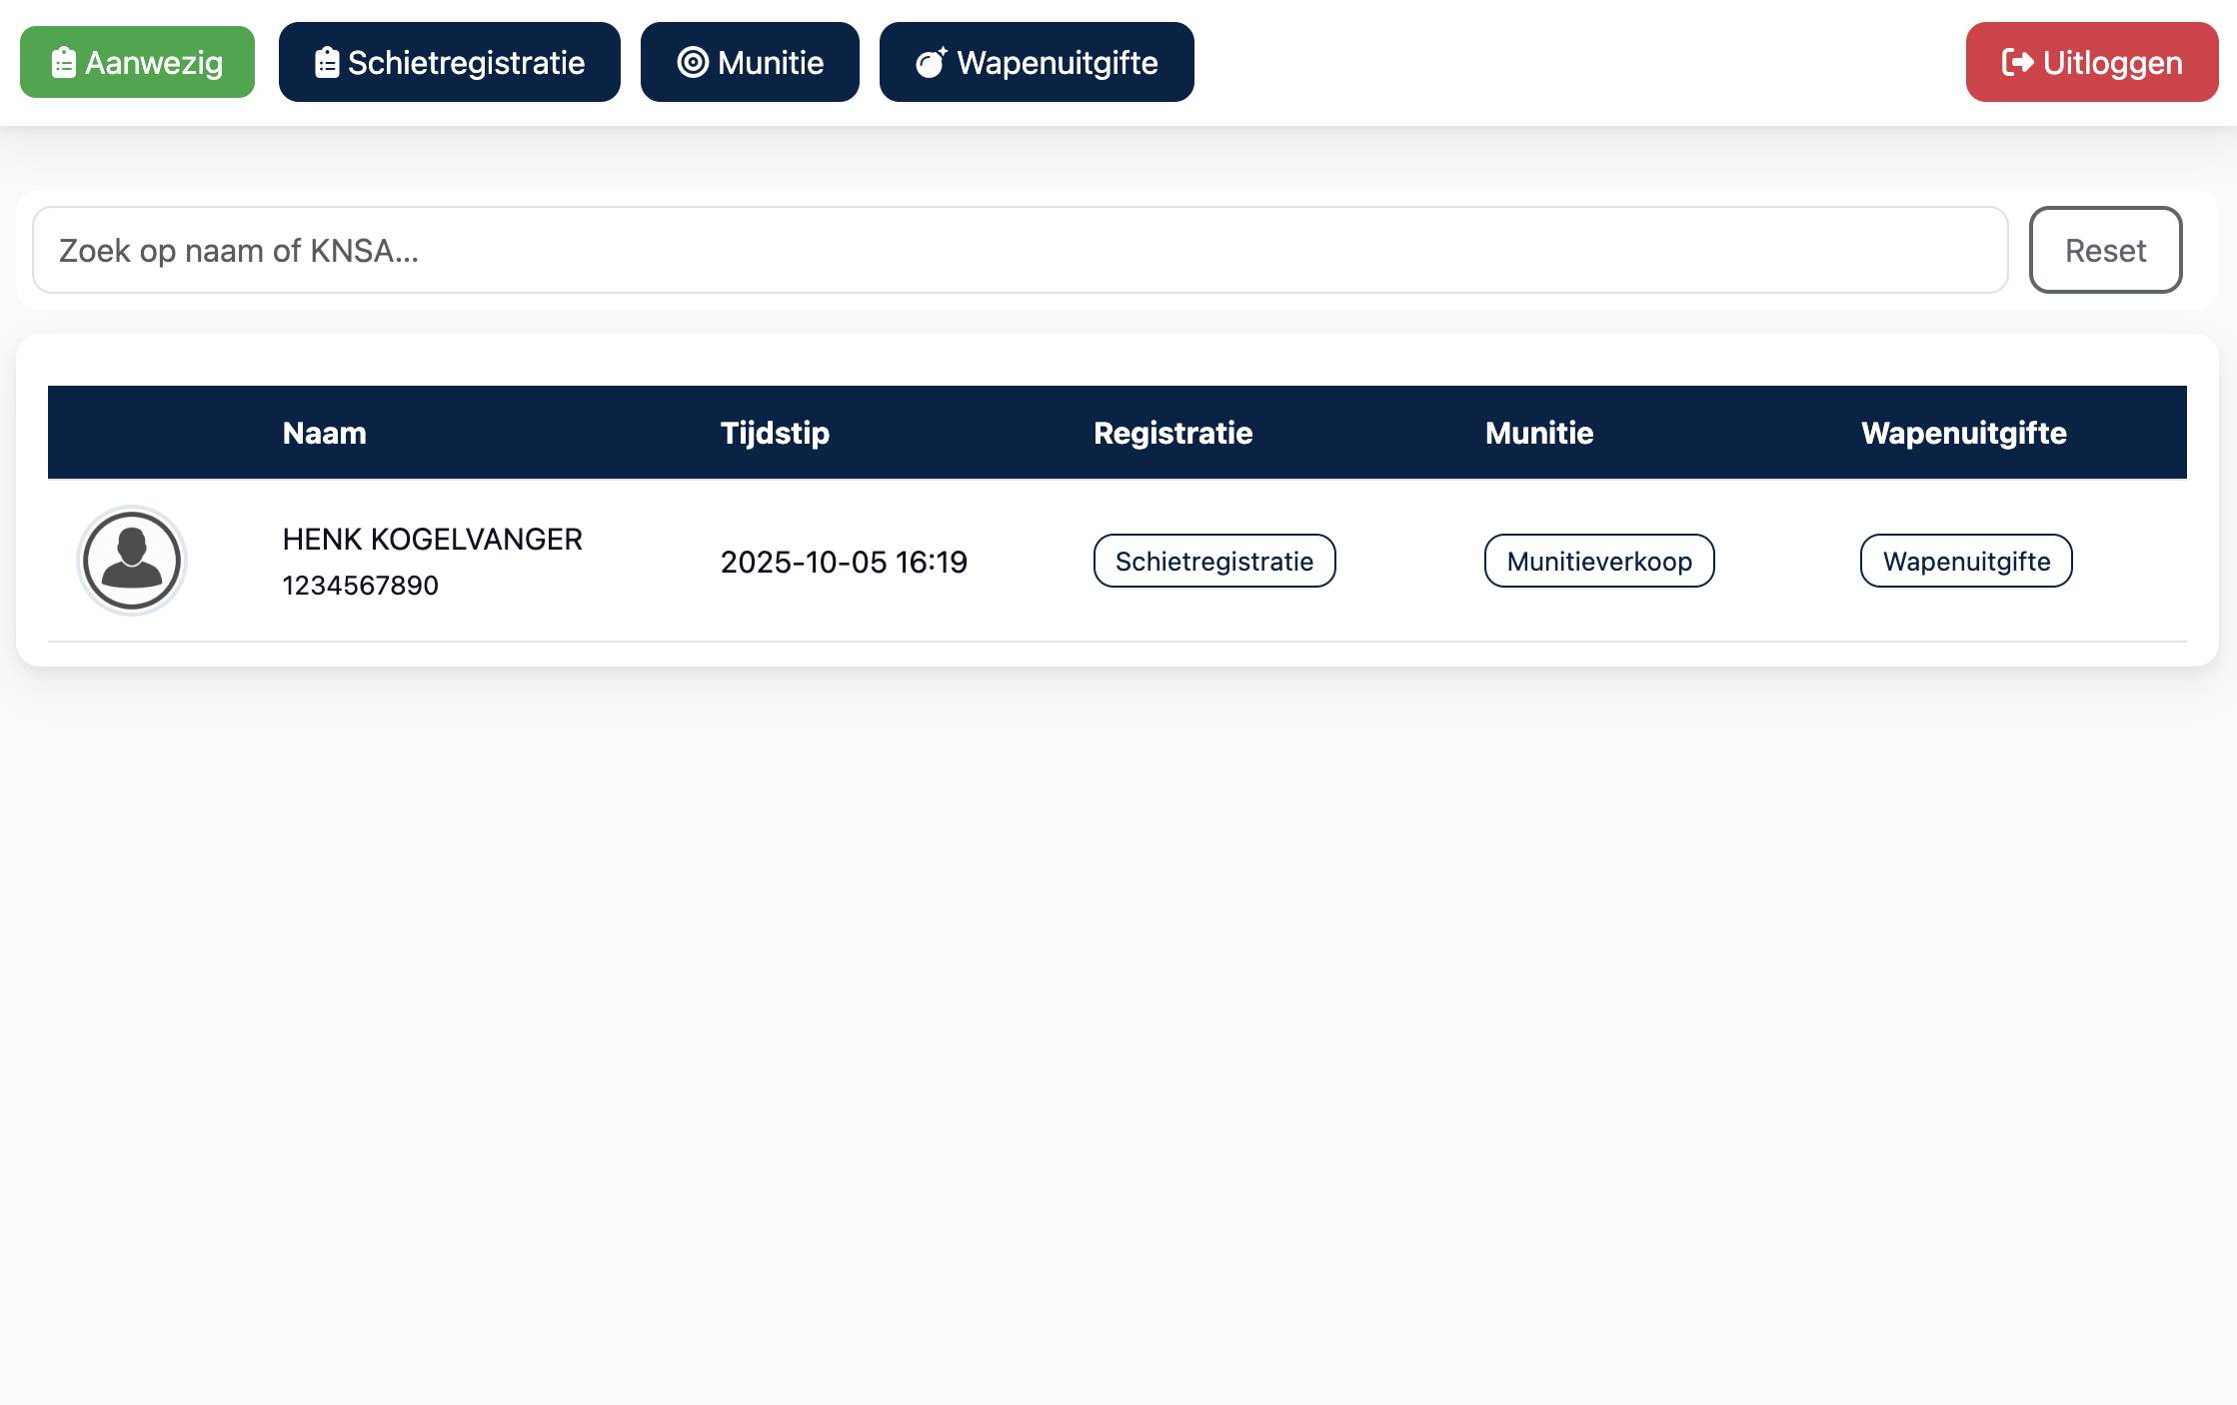Click Schietregistratie pill in Henk's row

1213,561
